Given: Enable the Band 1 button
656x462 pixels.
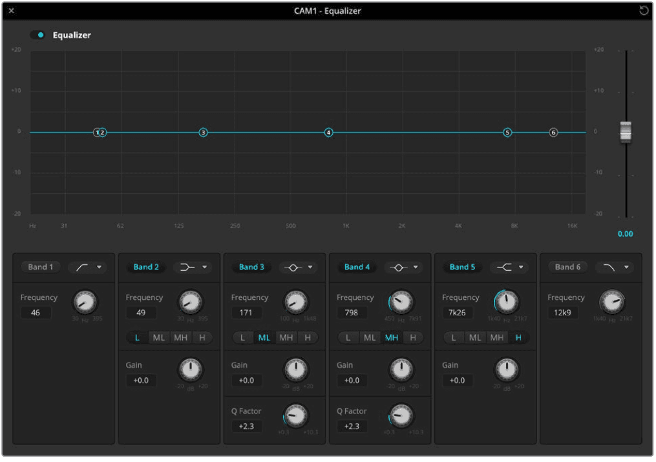Looking at the screenshot, I should (40, 267).
